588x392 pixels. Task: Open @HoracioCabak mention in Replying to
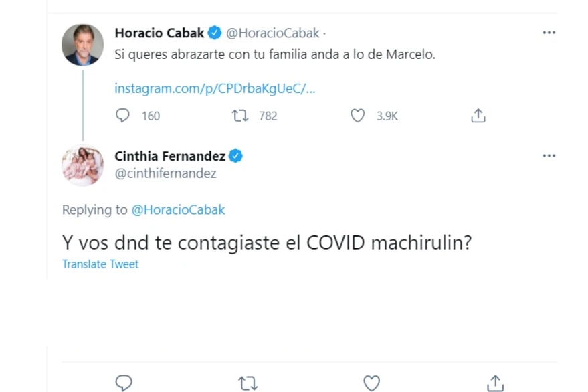pos(178,210)
